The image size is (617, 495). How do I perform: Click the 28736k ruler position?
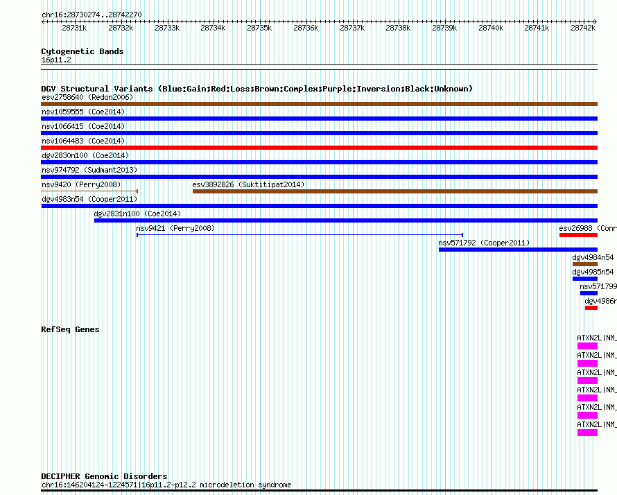tap(306, 28)
